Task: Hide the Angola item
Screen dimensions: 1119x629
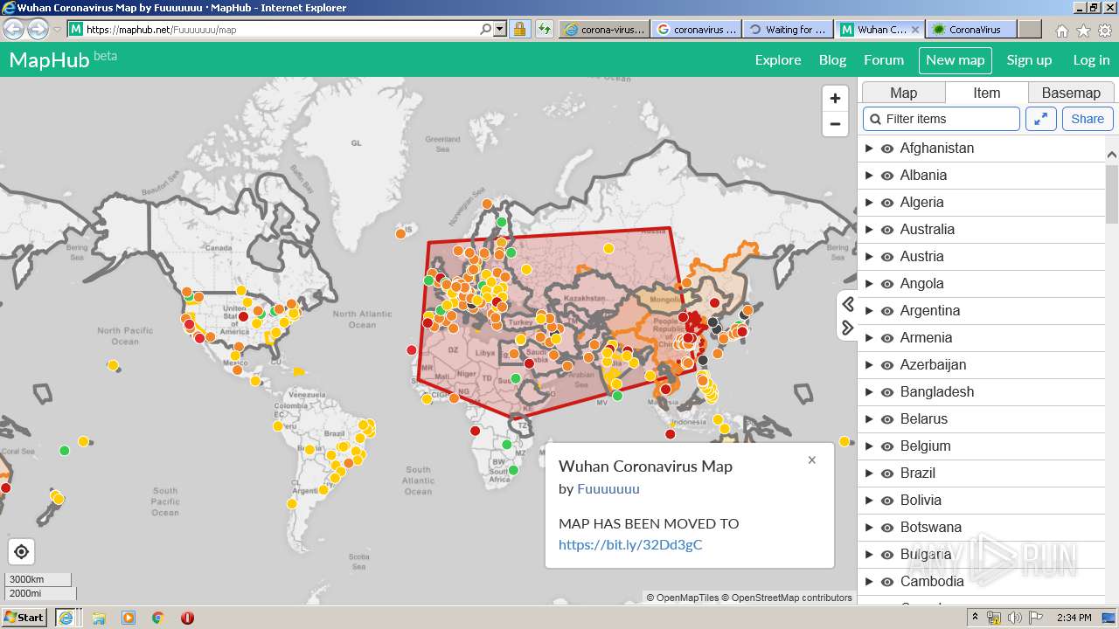Action: click(x=887, y=284)
